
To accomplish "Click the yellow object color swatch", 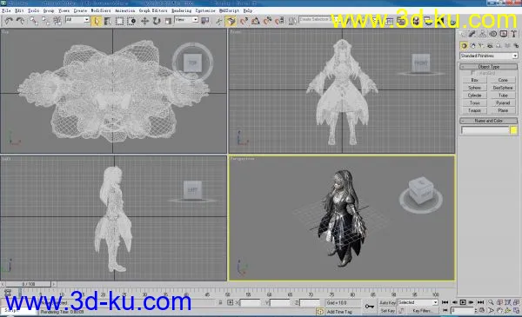I will point(513,130).
